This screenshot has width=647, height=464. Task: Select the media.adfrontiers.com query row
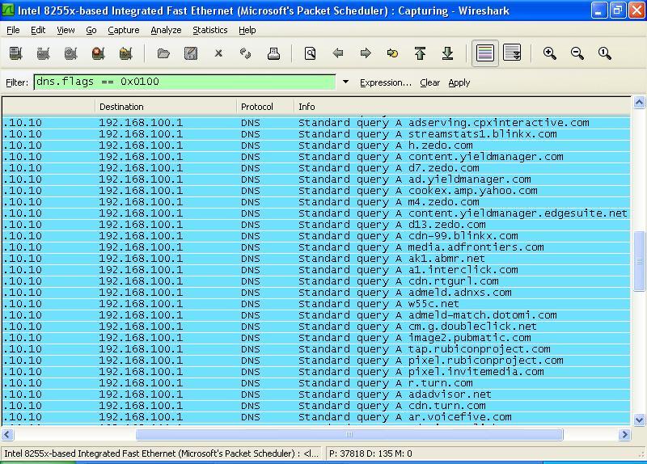click(x=316, y=247)
